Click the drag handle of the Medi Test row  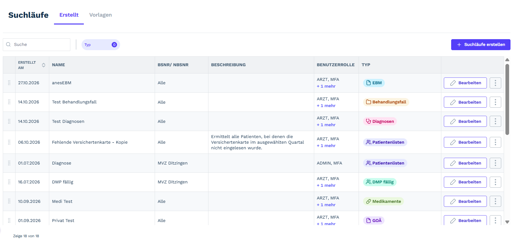tap(9, 201)
